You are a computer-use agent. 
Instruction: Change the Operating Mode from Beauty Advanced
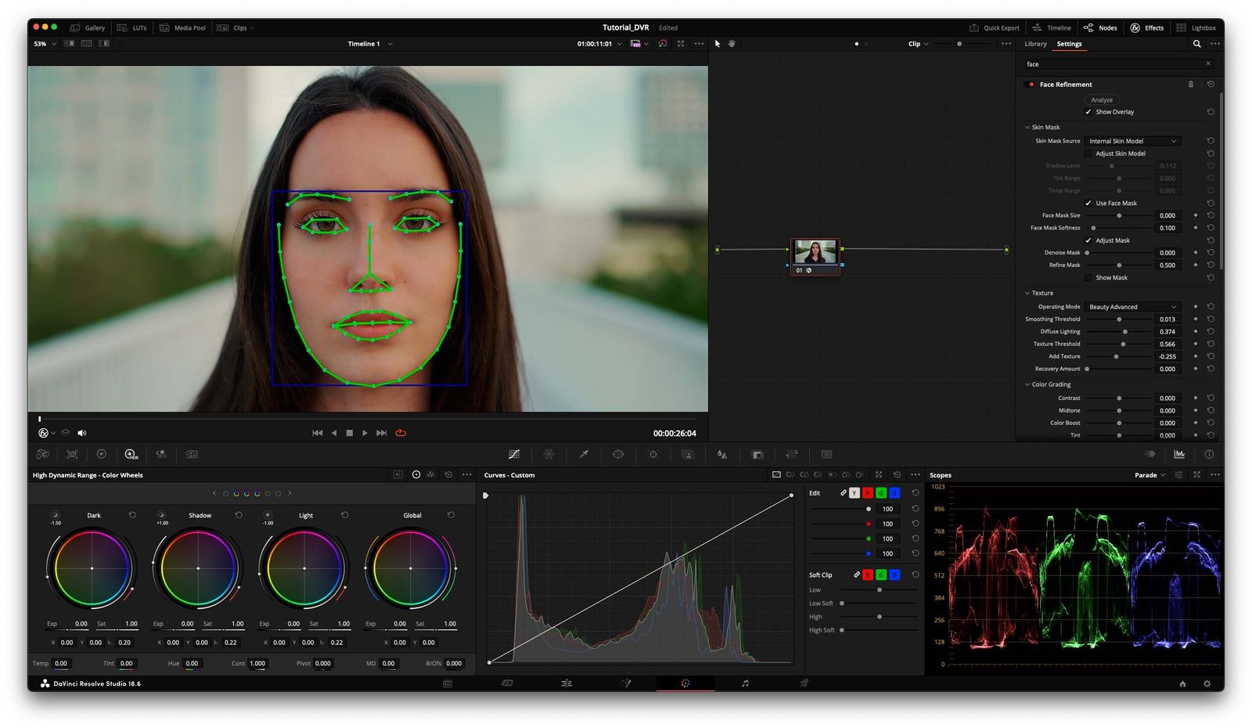[x=1132, y=306]
